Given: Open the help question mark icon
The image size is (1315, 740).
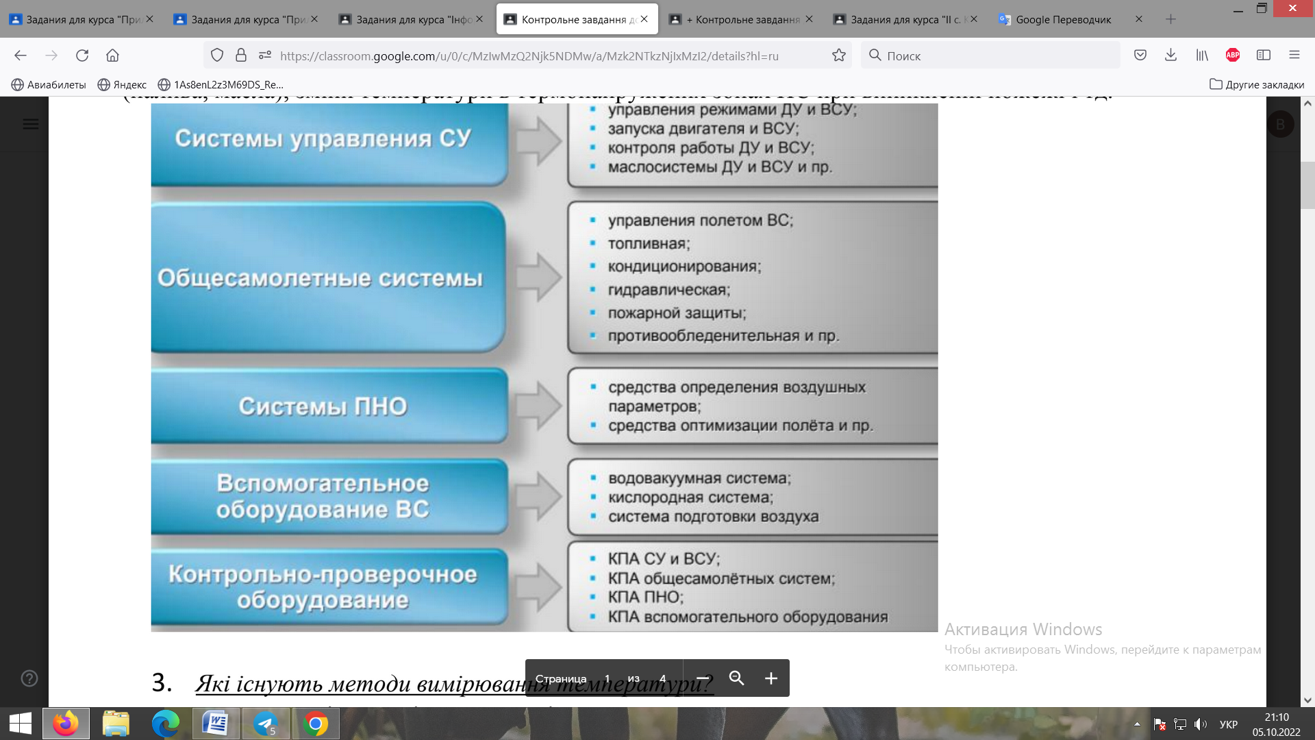Looking at the screenshot, I should point(29,678).
